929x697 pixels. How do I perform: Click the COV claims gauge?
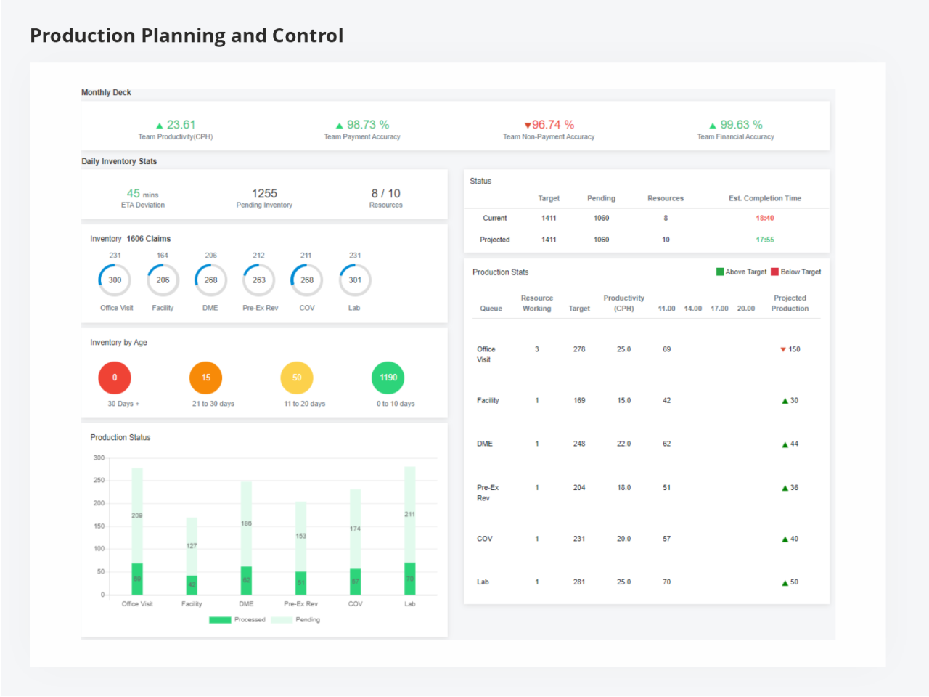tap(306, 280)
